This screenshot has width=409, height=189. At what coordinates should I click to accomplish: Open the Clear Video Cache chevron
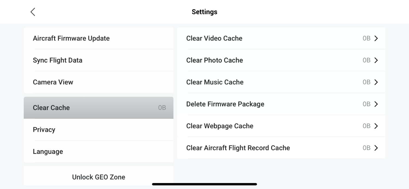click(x=376, y=38)
